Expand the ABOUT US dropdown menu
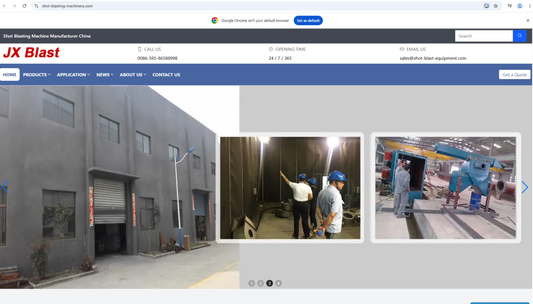 coord(133,74)
